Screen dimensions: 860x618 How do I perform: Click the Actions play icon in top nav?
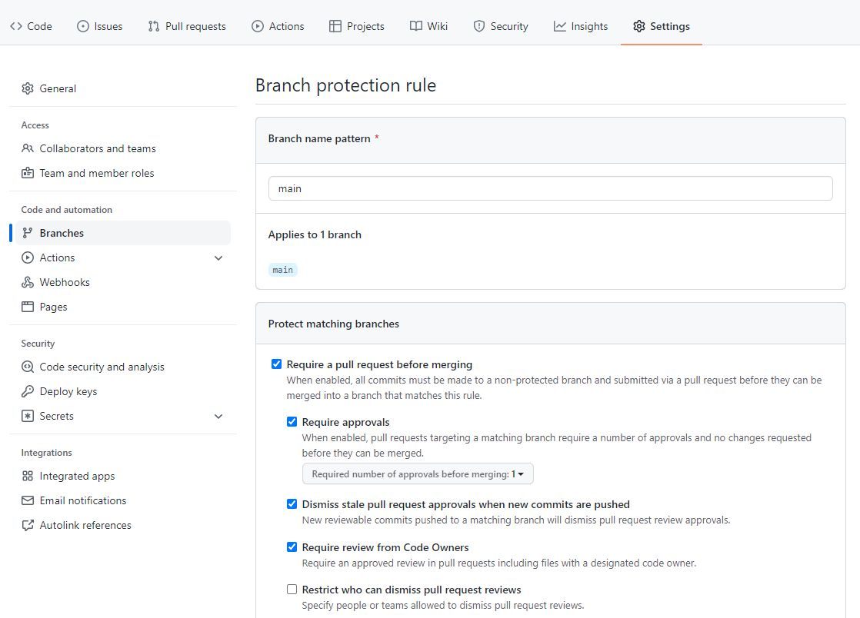tap(257, 26)
